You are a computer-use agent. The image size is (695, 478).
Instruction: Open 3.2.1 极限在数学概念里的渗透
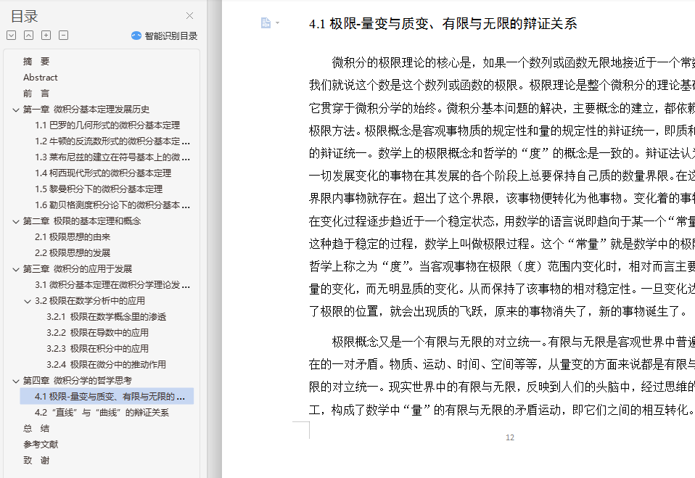pyautogui.click(x=107, y=317)
